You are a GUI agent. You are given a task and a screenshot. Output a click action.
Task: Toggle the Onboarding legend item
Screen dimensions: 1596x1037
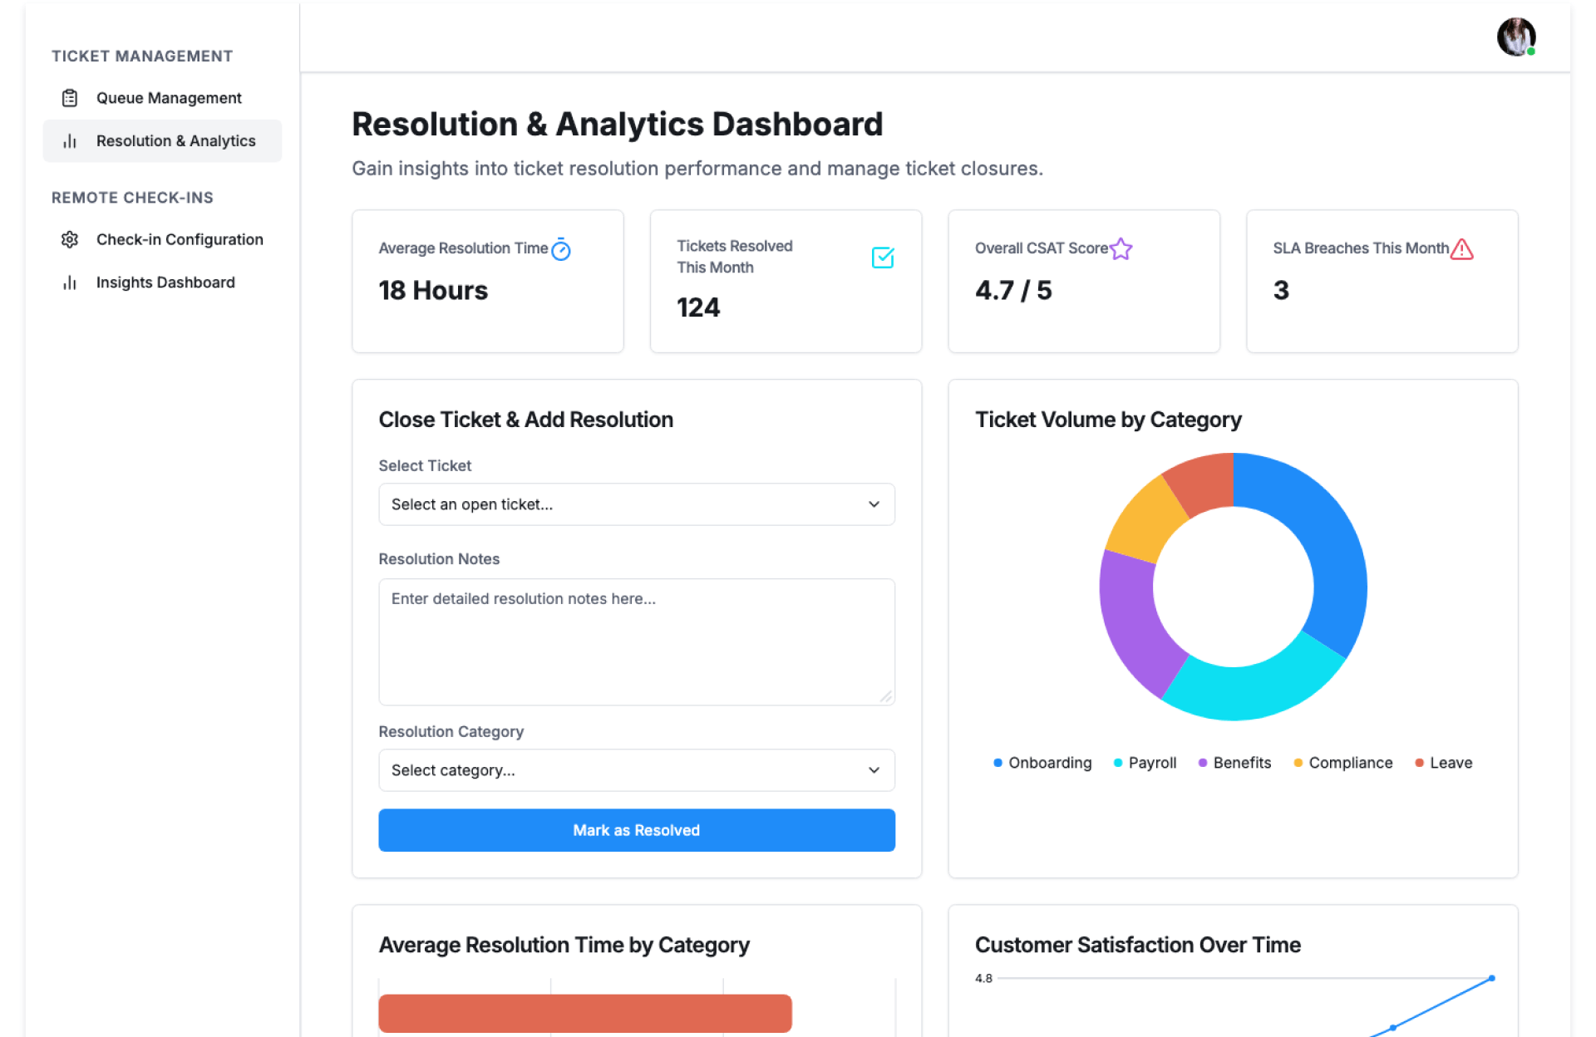[1042, 763]
